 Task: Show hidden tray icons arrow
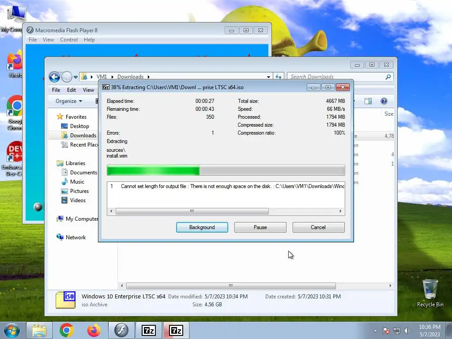375,331
